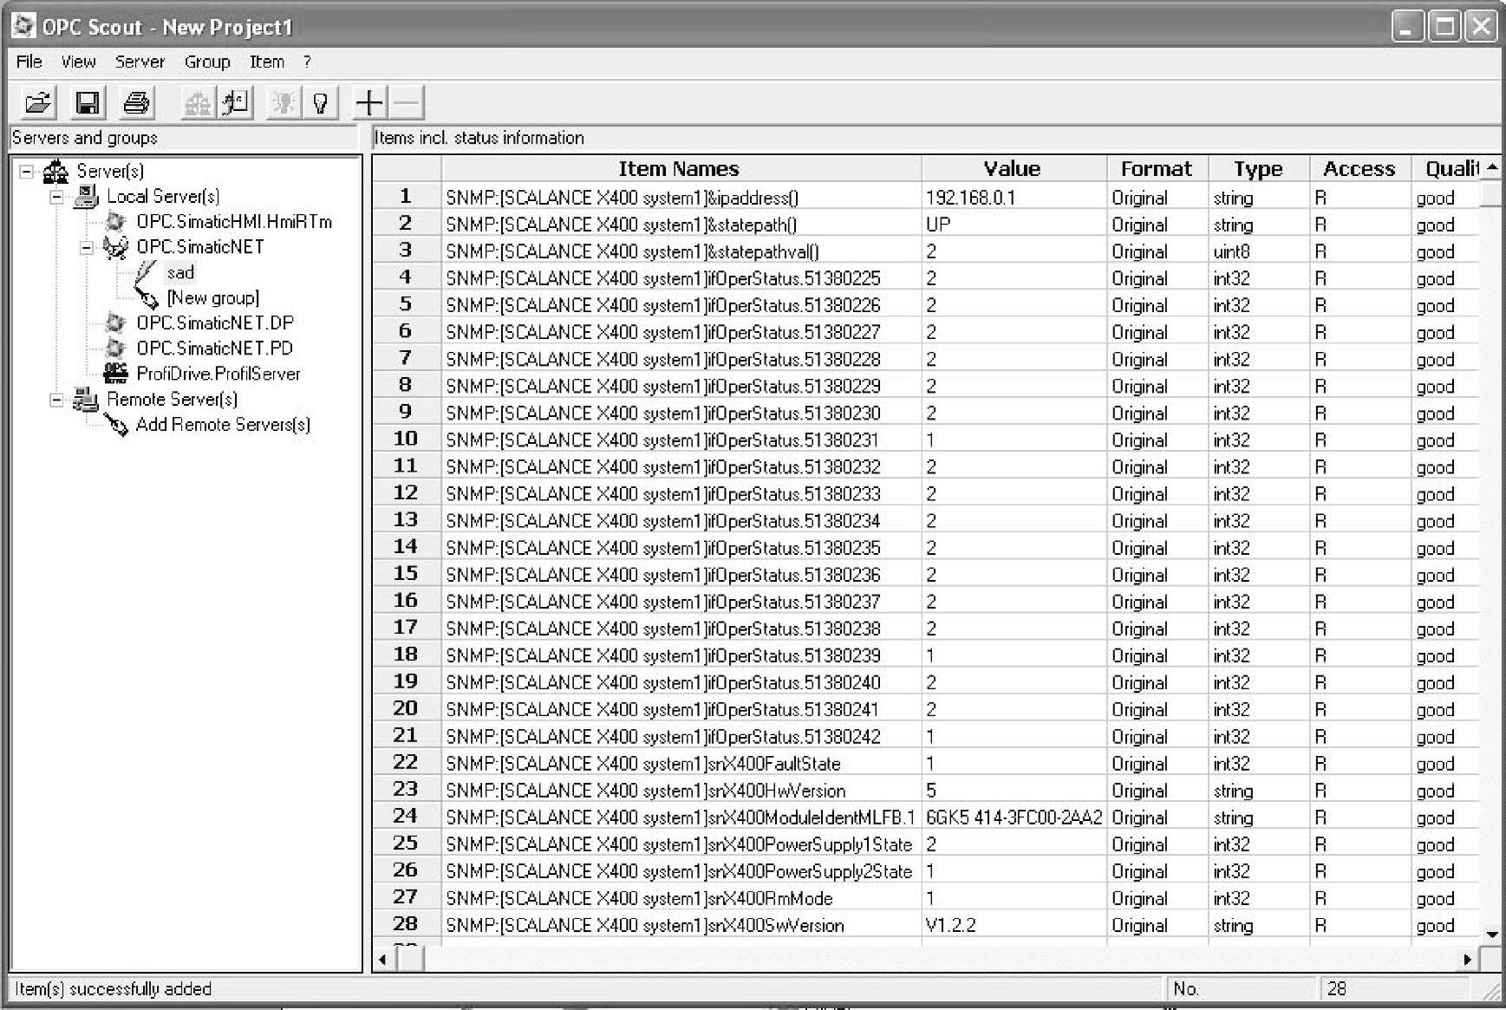Select the snX400PowerSupply1State item name
This screenshot has height=1010, width=1506.
tap(681, 844)
